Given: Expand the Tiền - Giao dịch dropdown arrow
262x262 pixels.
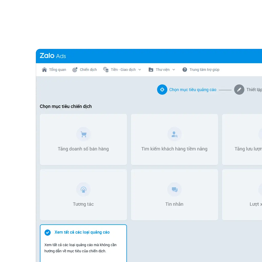Looking at the screenshot, I should [x=140, y=70].
